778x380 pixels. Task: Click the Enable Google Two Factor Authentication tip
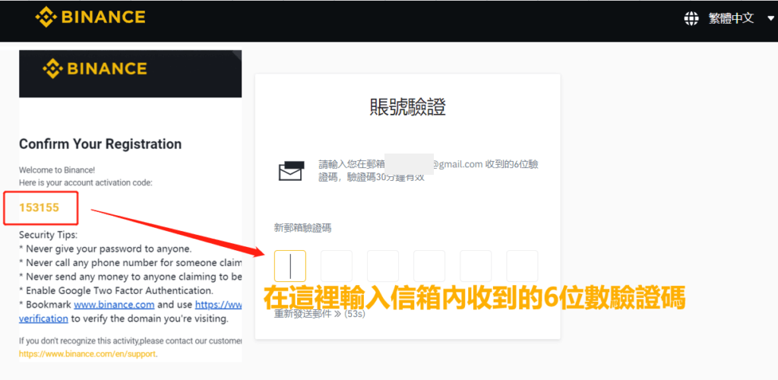coord(116,290)
